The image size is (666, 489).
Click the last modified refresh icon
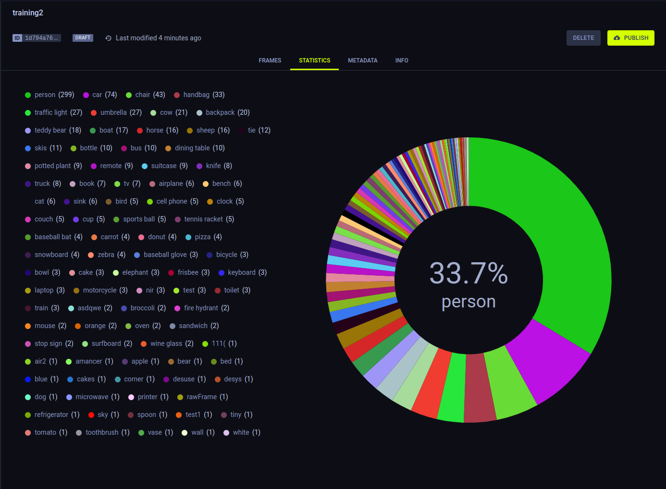pyautogui.click(x=108, y=37)
